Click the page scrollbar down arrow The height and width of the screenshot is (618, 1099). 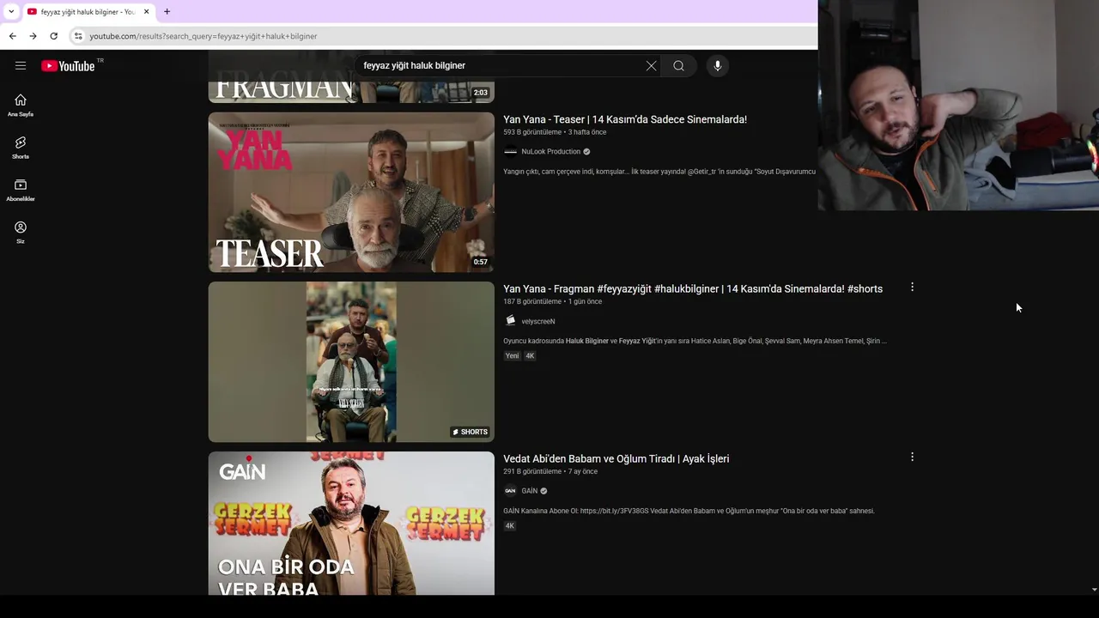coord(1093,590)
